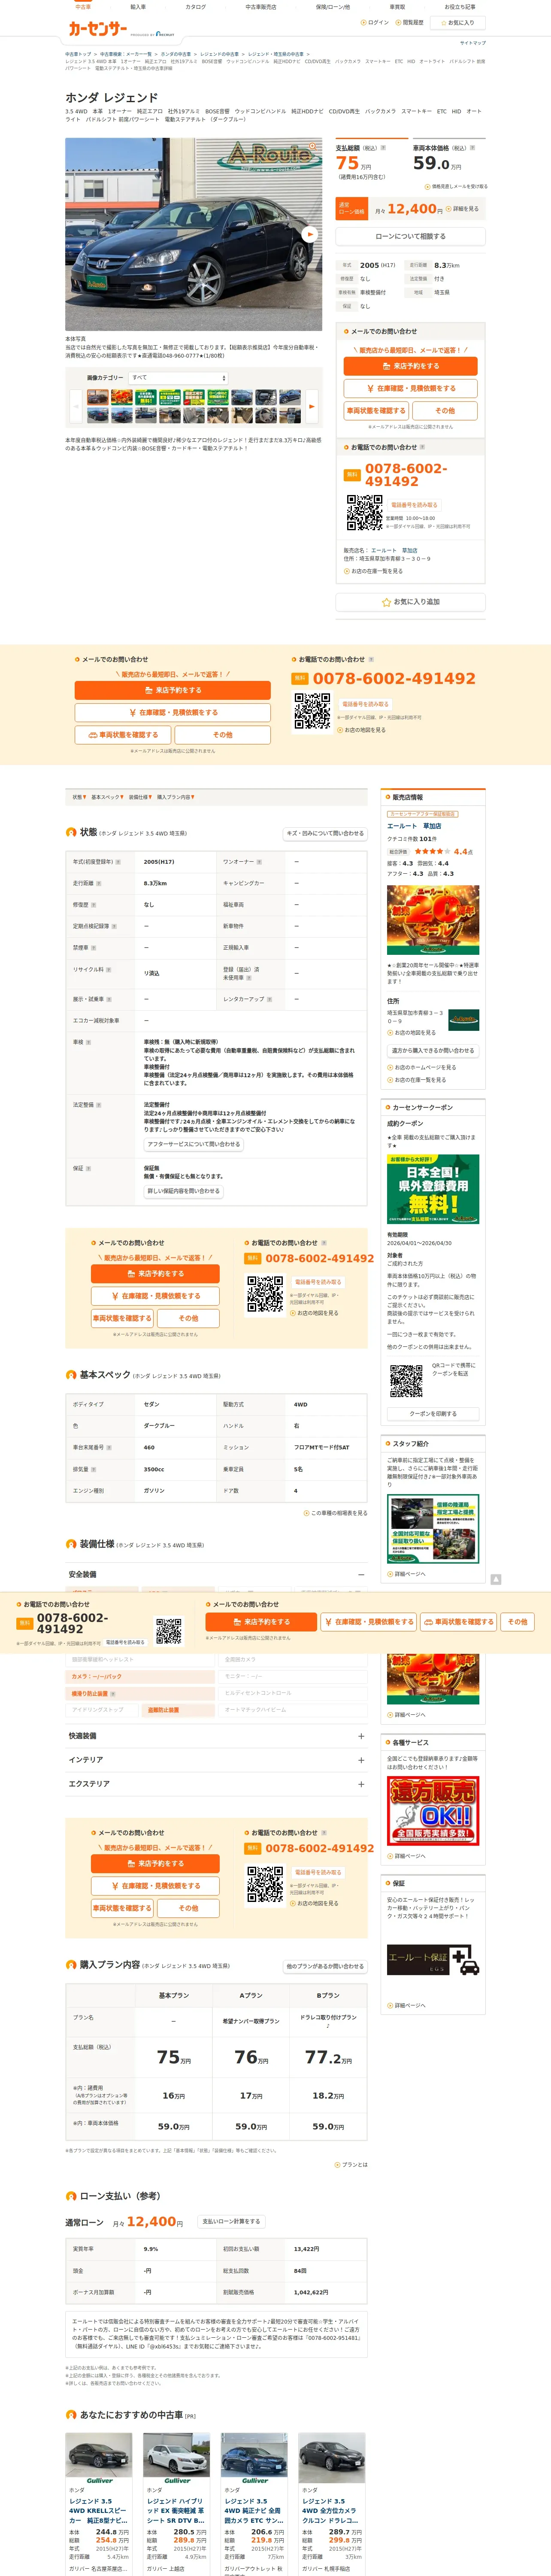Click アフターサービスについて問い合わせる button
The image size is (551, 2576).
pyautogui.click(x=193, y=1144)
